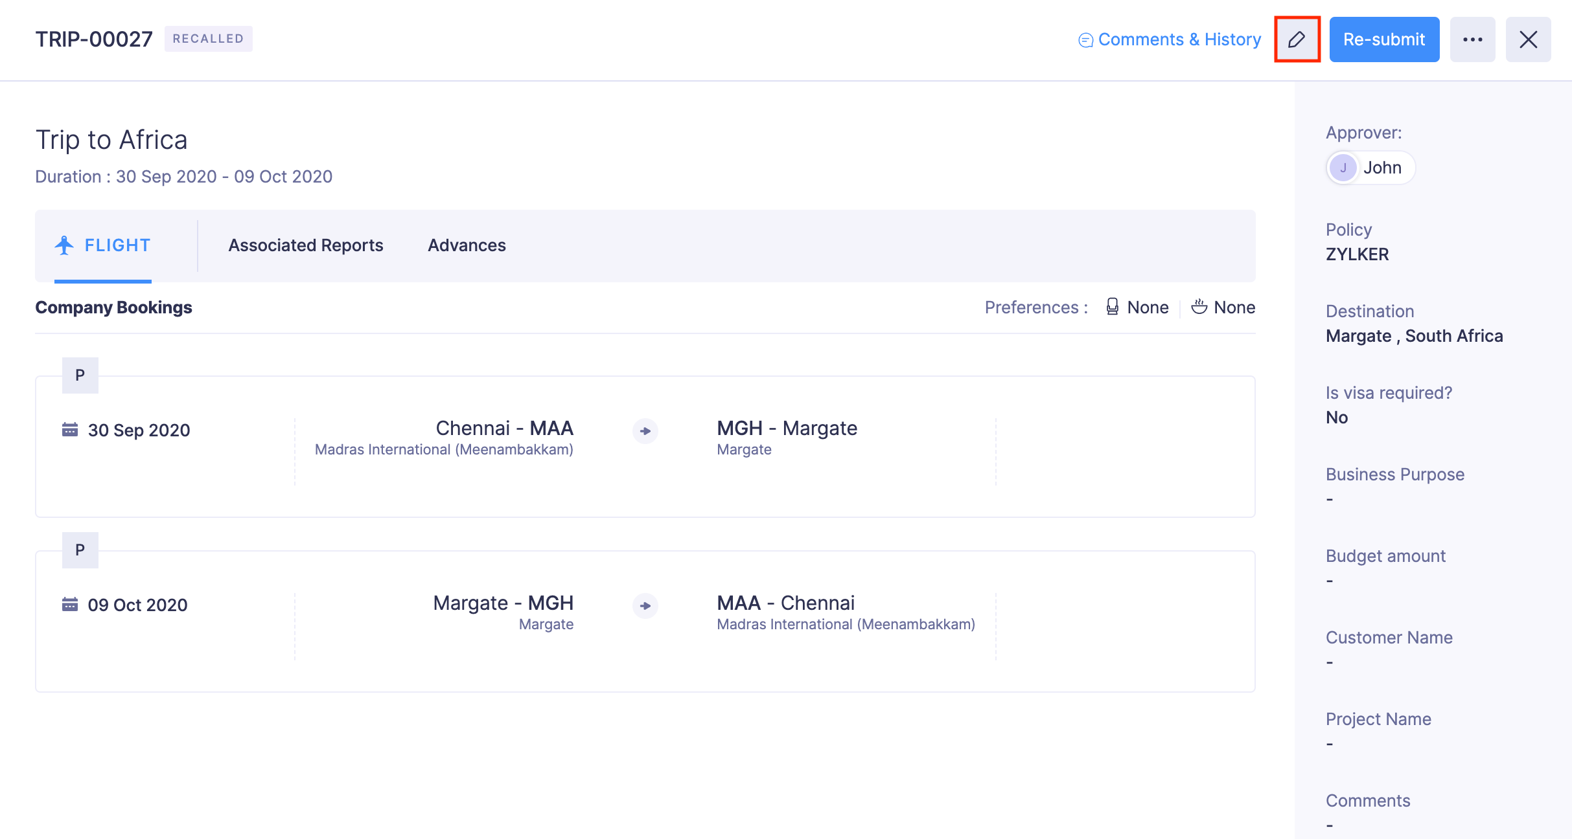
Task: Click the RECALLED status badge
Action: click(208, 39)
